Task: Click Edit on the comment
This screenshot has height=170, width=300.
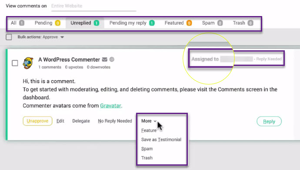Action: pyautogui.click(x=60, y=121)
